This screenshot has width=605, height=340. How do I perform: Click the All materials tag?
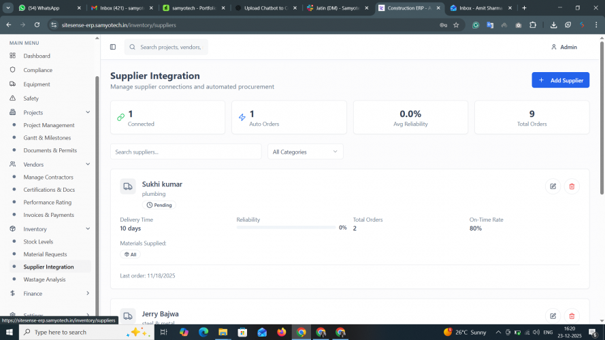click(131, 254)
